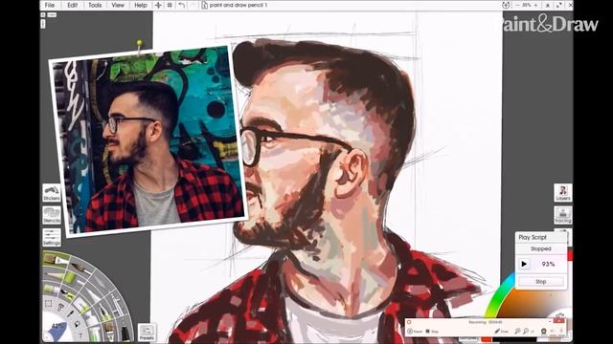Open the Tools menu
This screenshot has width=613, height=344.
pyautogui.click(x=95, y=5)
